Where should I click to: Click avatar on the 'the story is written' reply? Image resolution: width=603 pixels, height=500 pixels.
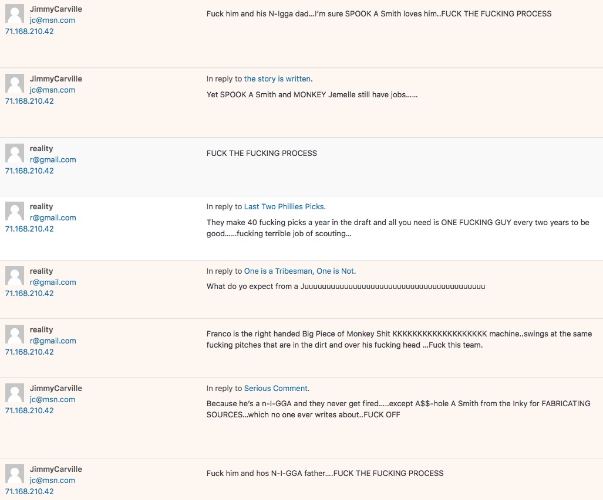pyautogui.click(x=15, y=83)
